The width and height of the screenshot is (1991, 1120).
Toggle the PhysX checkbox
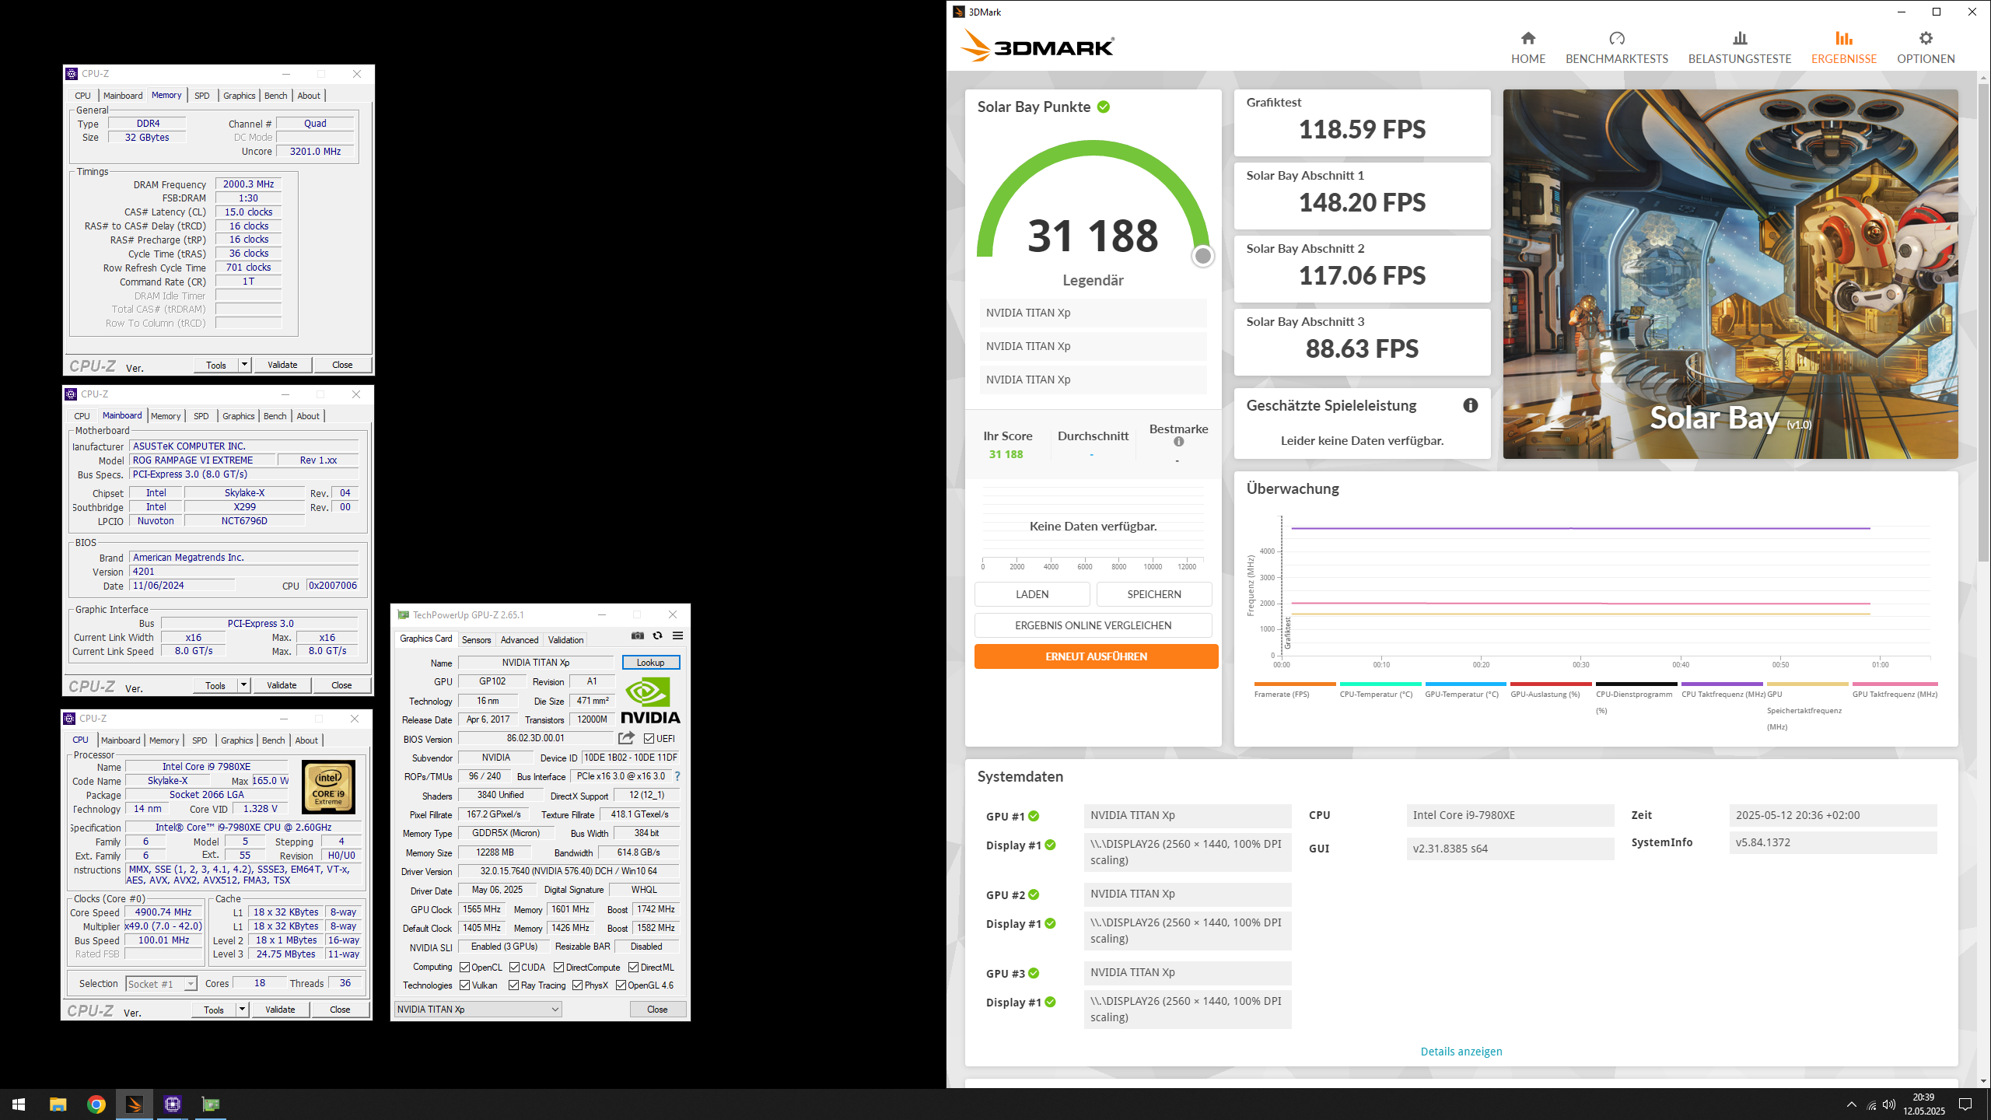(x=577, y=985)
